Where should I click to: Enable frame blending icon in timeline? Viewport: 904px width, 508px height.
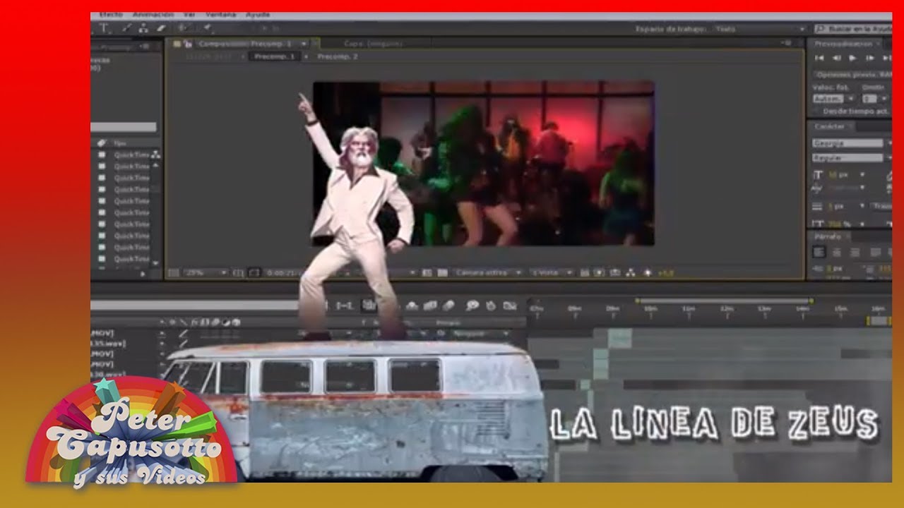click(x=429, y=306)
